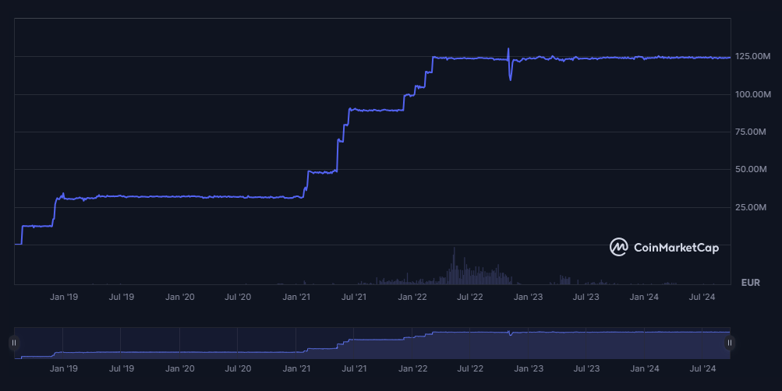Grab the left range selector handle

[x=14, y=343]
